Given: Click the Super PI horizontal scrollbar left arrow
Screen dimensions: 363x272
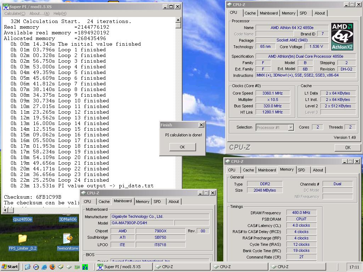Looking at the screenshot, I should pos(5,210).
